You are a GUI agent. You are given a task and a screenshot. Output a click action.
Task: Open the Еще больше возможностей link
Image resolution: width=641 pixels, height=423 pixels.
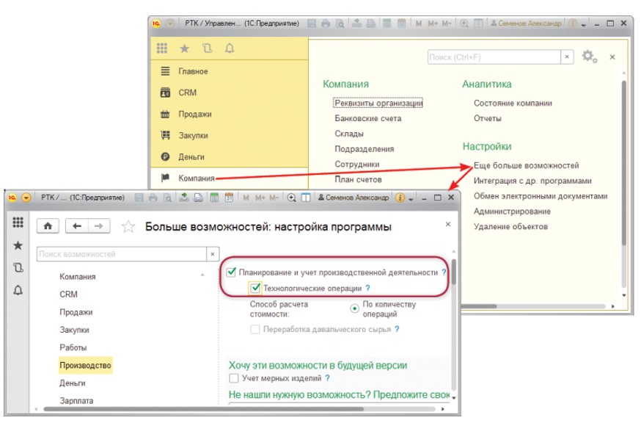[526, 165]
